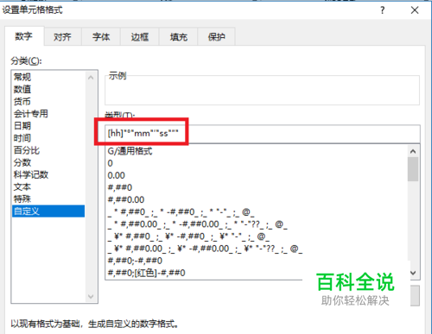Click the type list scrollbar thumb
This screenshot has width=432, height=334.
[x=413, y=169]
